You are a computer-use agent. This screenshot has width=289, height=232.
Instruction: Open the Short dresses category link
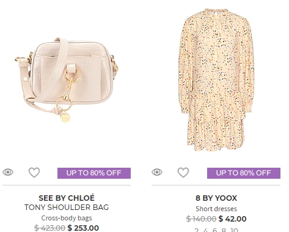click(x=216, y=209)
